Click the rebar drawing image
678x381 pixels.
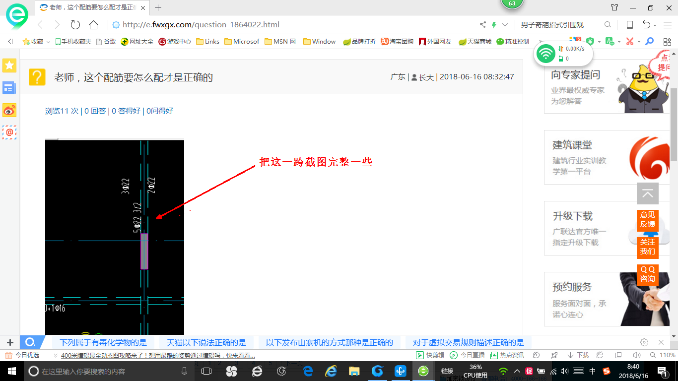click(x=115, y=237)
